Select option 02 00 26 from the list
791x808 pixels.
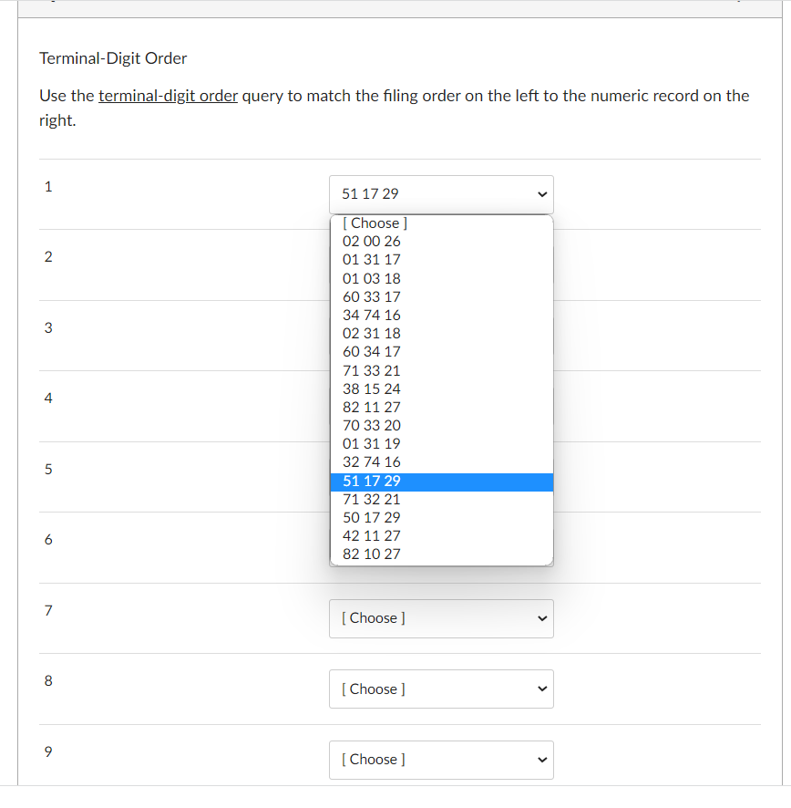[371, 241]
